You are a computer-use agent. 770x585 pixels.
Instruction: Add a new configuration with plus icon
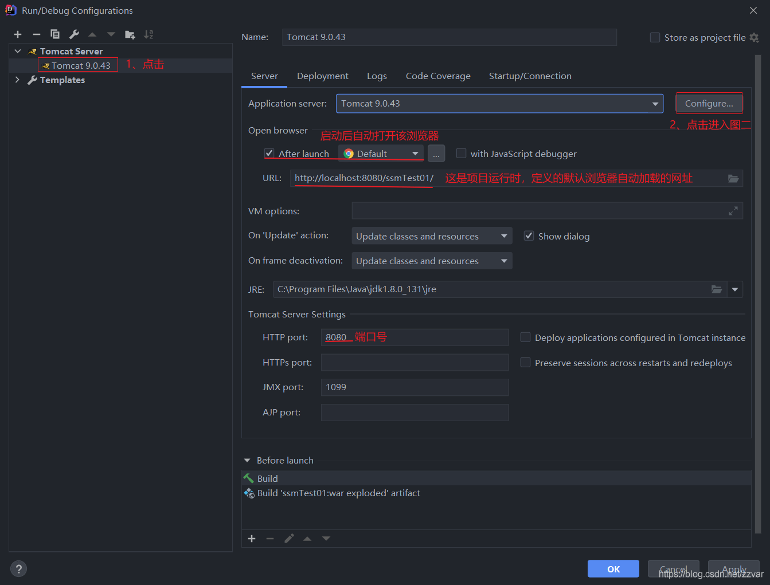18,34
